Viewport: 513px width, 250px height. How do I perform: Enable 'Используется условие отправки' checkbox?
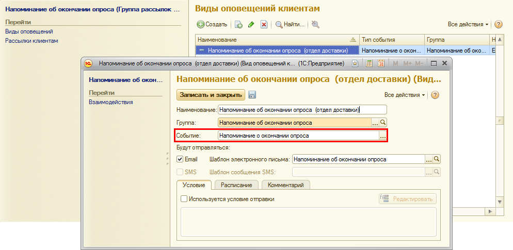pos(184,199)
